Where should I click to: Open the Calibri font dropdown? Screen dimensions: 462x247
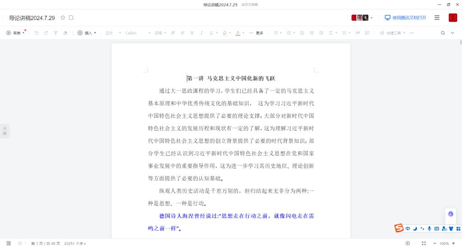(138, 33)
